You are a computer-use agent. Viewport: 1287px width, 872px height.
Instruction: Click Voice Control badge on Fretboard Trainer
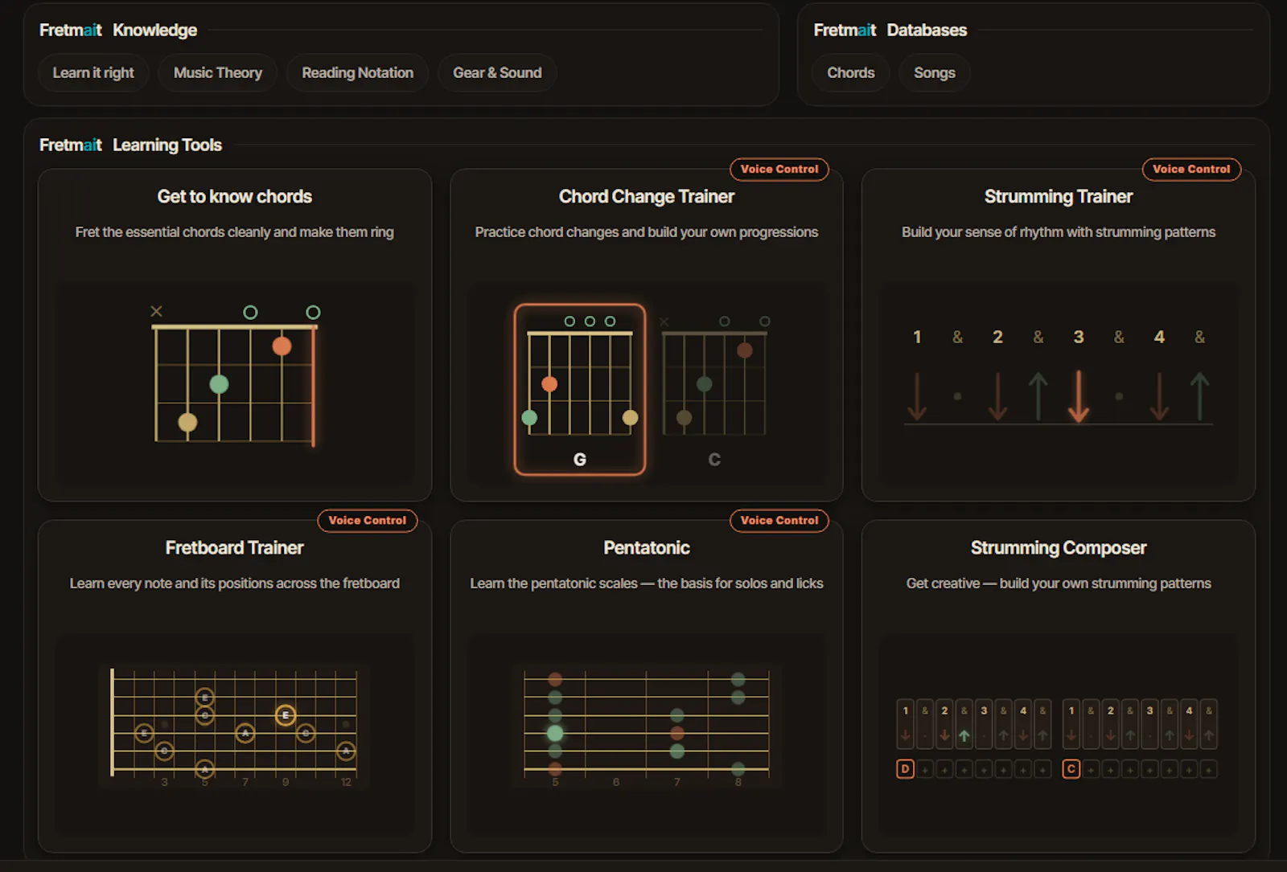click(x=368, y=521)
